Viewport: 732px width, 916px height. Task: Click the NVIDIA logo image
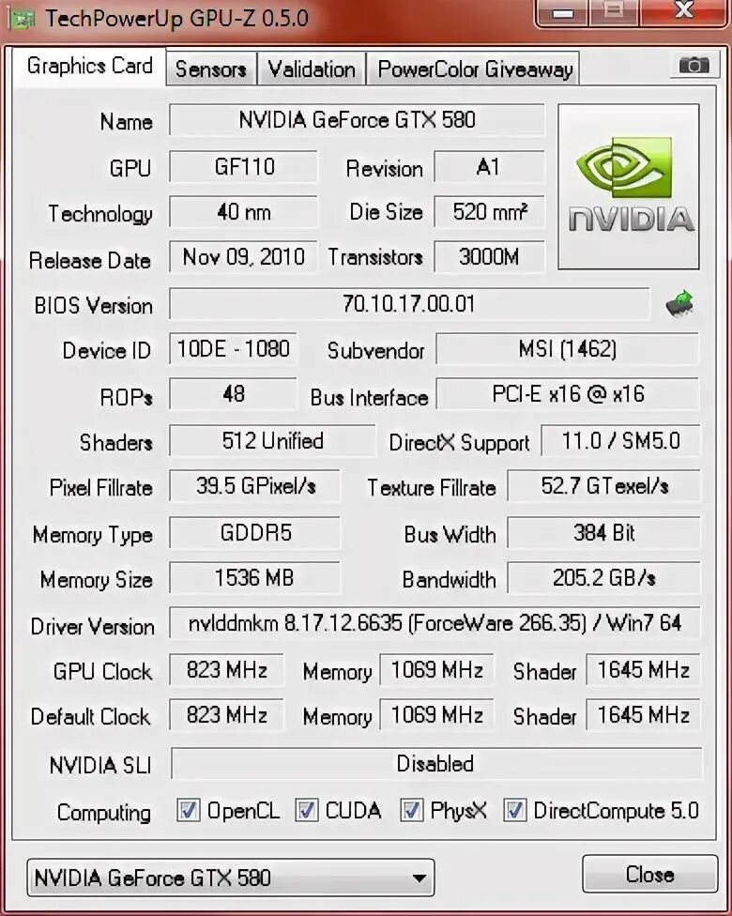pos(629,187)
